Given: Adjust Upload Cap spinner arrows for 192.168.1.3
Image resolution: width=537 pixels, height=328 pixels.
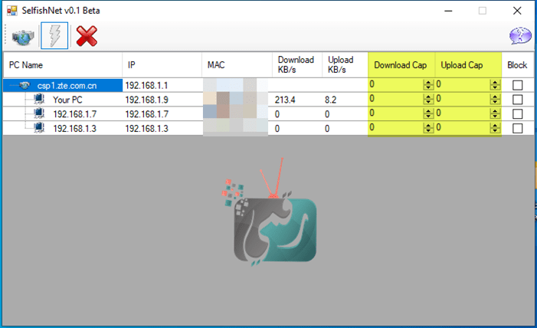Looking at the screenshot, I should [x=495, y=128].
